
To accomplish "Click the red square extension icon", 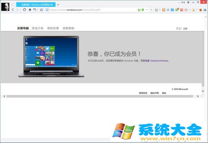I will click(x=182, y=10).
